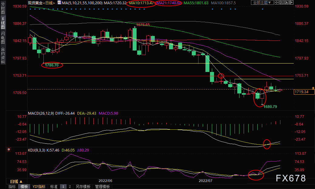315x189 pixels.
Task: Click the 管理模板 manage templates button
Action: coord(103,187)
